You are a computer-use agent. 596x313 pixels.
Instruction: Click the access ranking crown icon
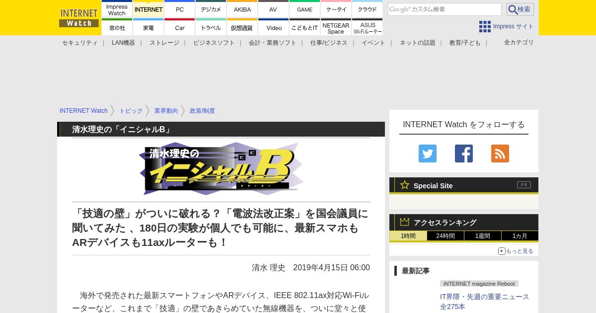(404, 222)
